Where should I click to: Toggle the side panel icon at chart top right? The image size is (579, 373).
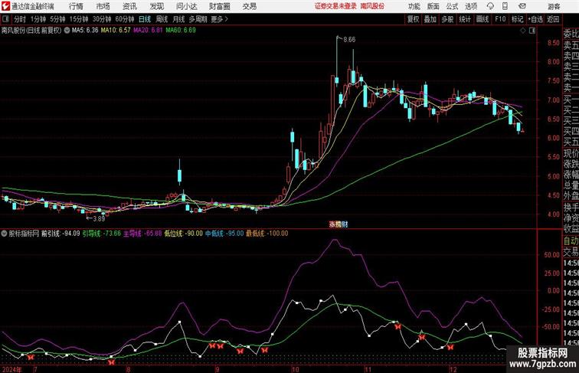click(x=532, y=31)
